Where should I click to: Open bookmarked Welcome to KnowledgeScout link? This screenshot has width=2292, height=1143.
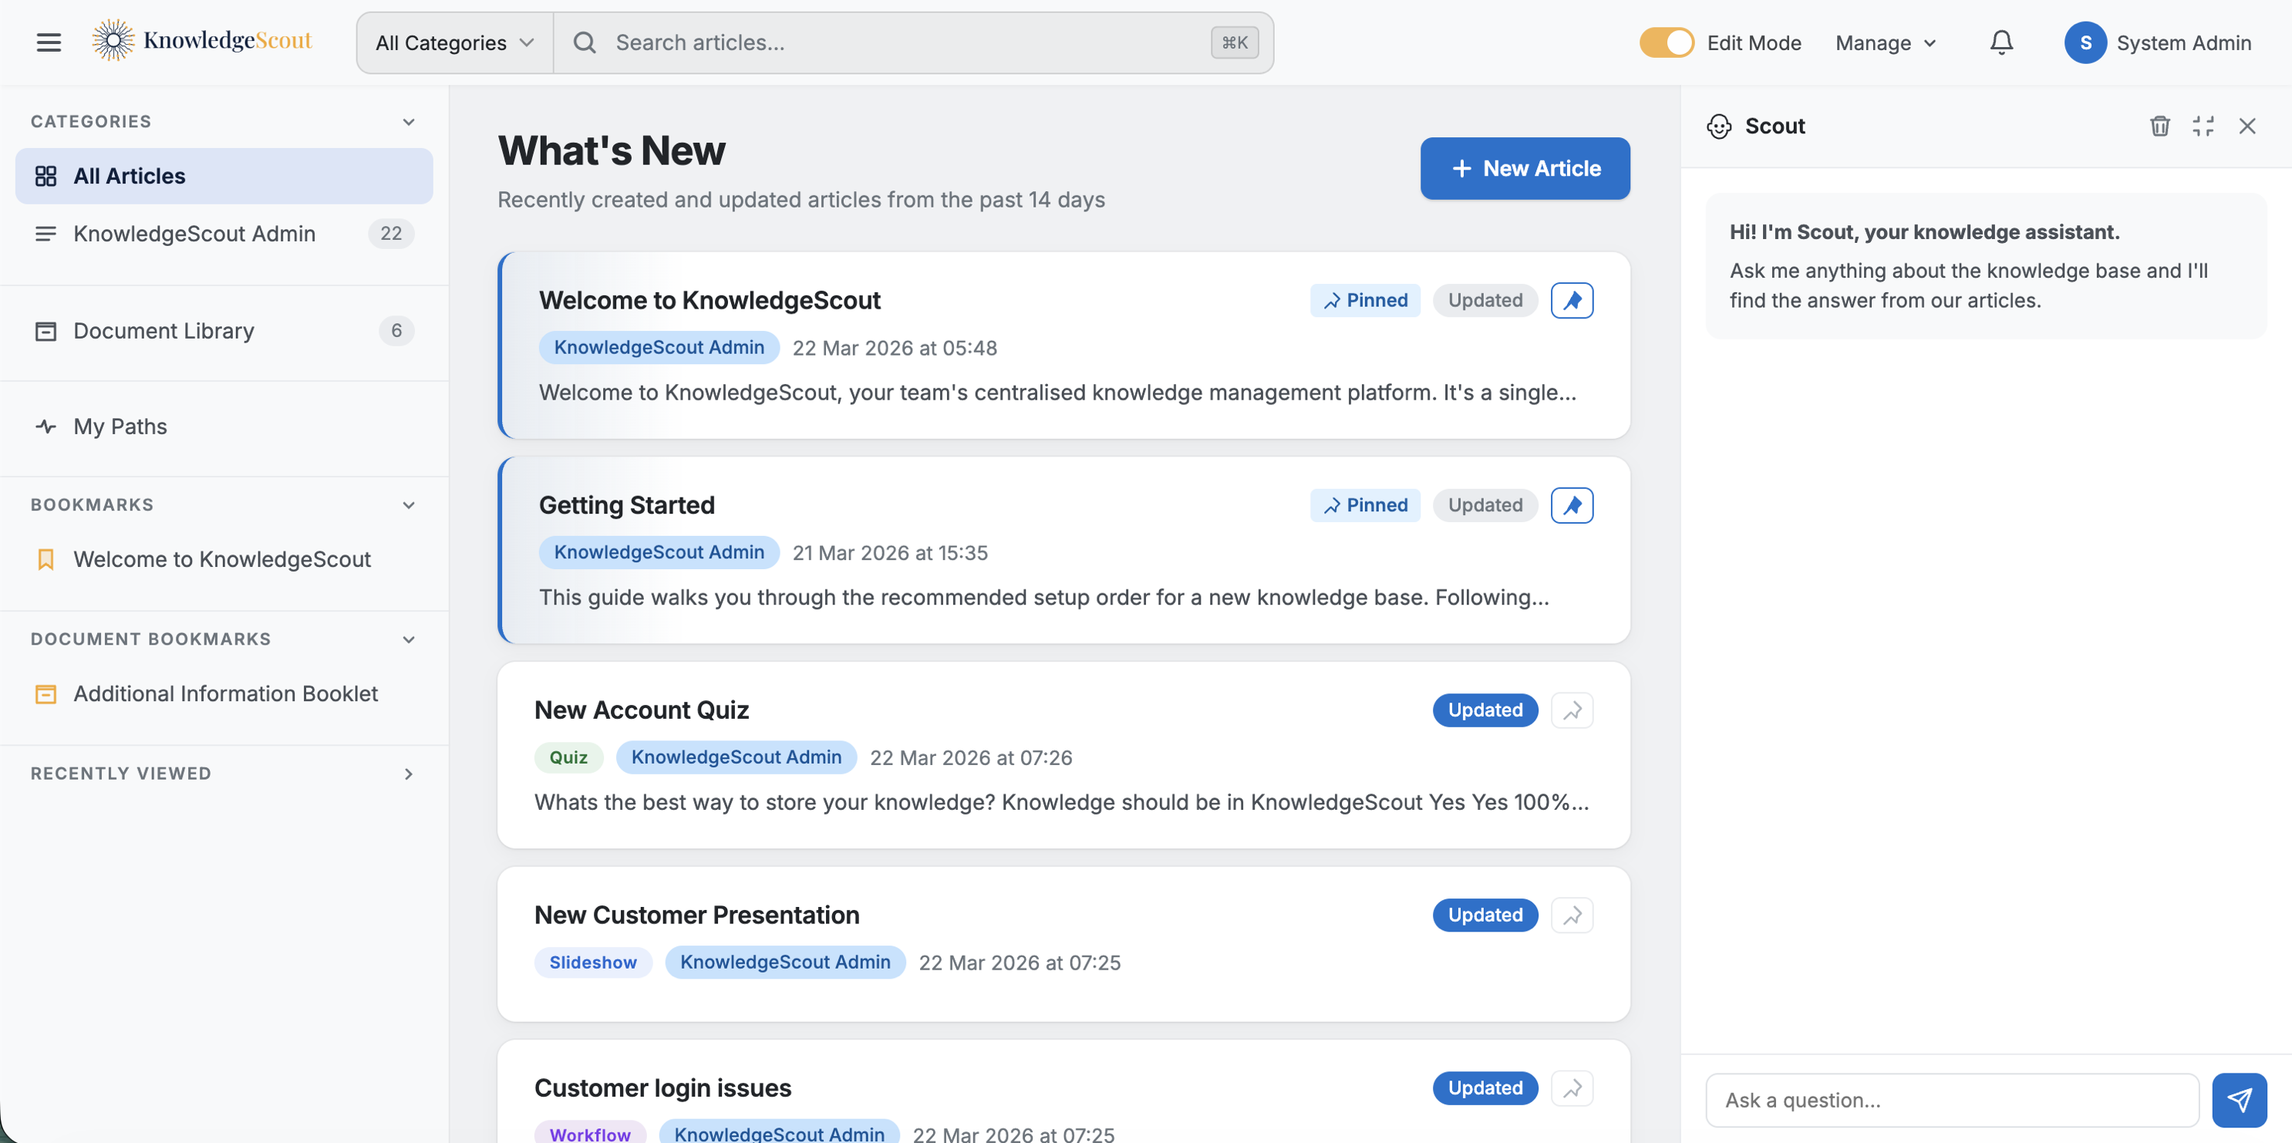point(224,559)
